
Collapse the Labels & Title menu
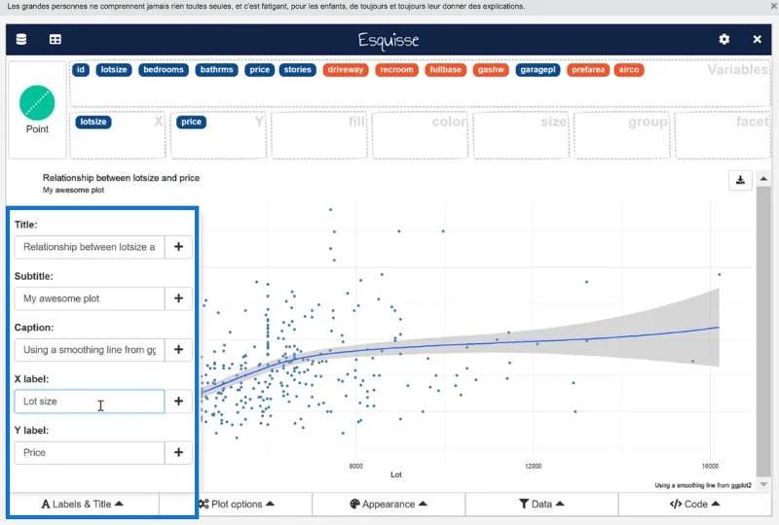pyautogui.click(x=83, y=505)
